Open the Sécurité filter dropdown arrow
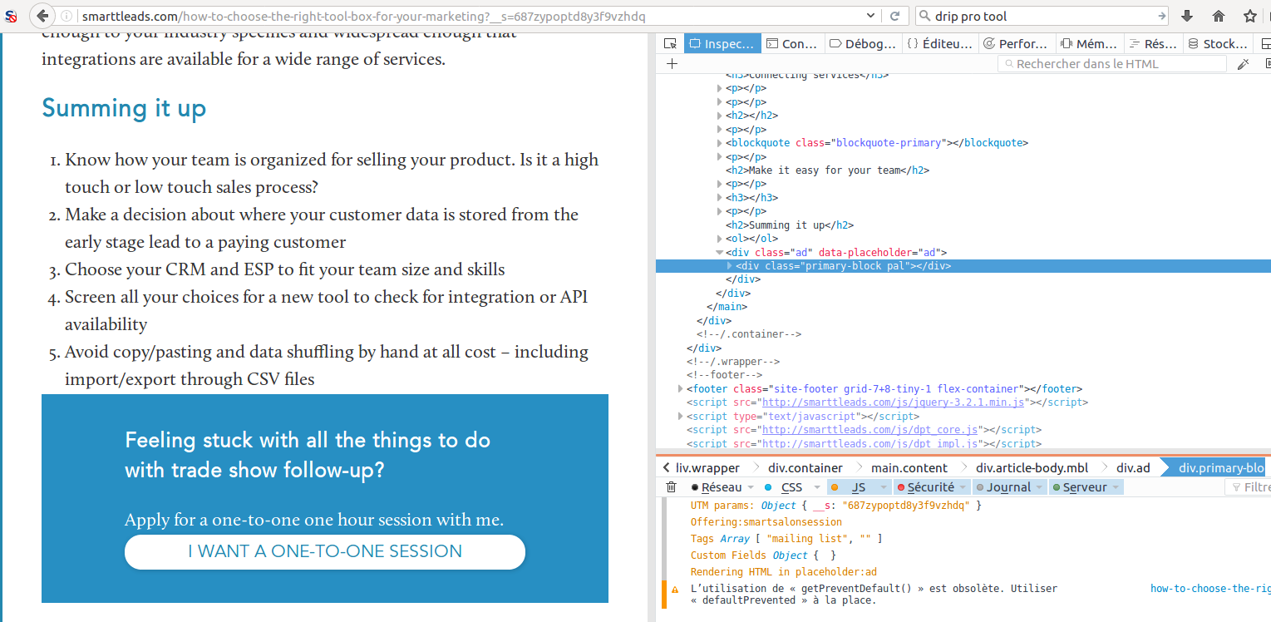 pos(963,487)
